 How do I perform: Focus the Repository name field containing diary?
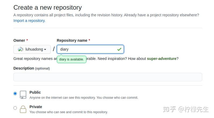click(87, 49)
